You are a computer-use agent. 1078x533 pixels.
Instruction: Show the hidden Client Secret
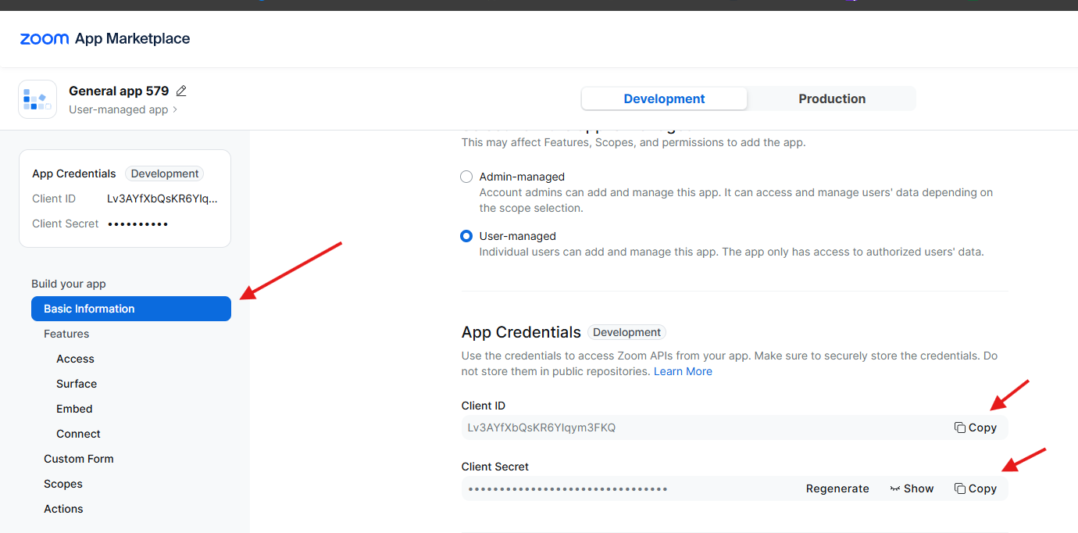[912, 488]
